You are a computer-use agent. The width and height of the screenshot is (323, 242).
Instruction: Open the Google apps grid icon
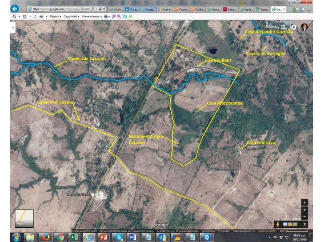point(283,27)
